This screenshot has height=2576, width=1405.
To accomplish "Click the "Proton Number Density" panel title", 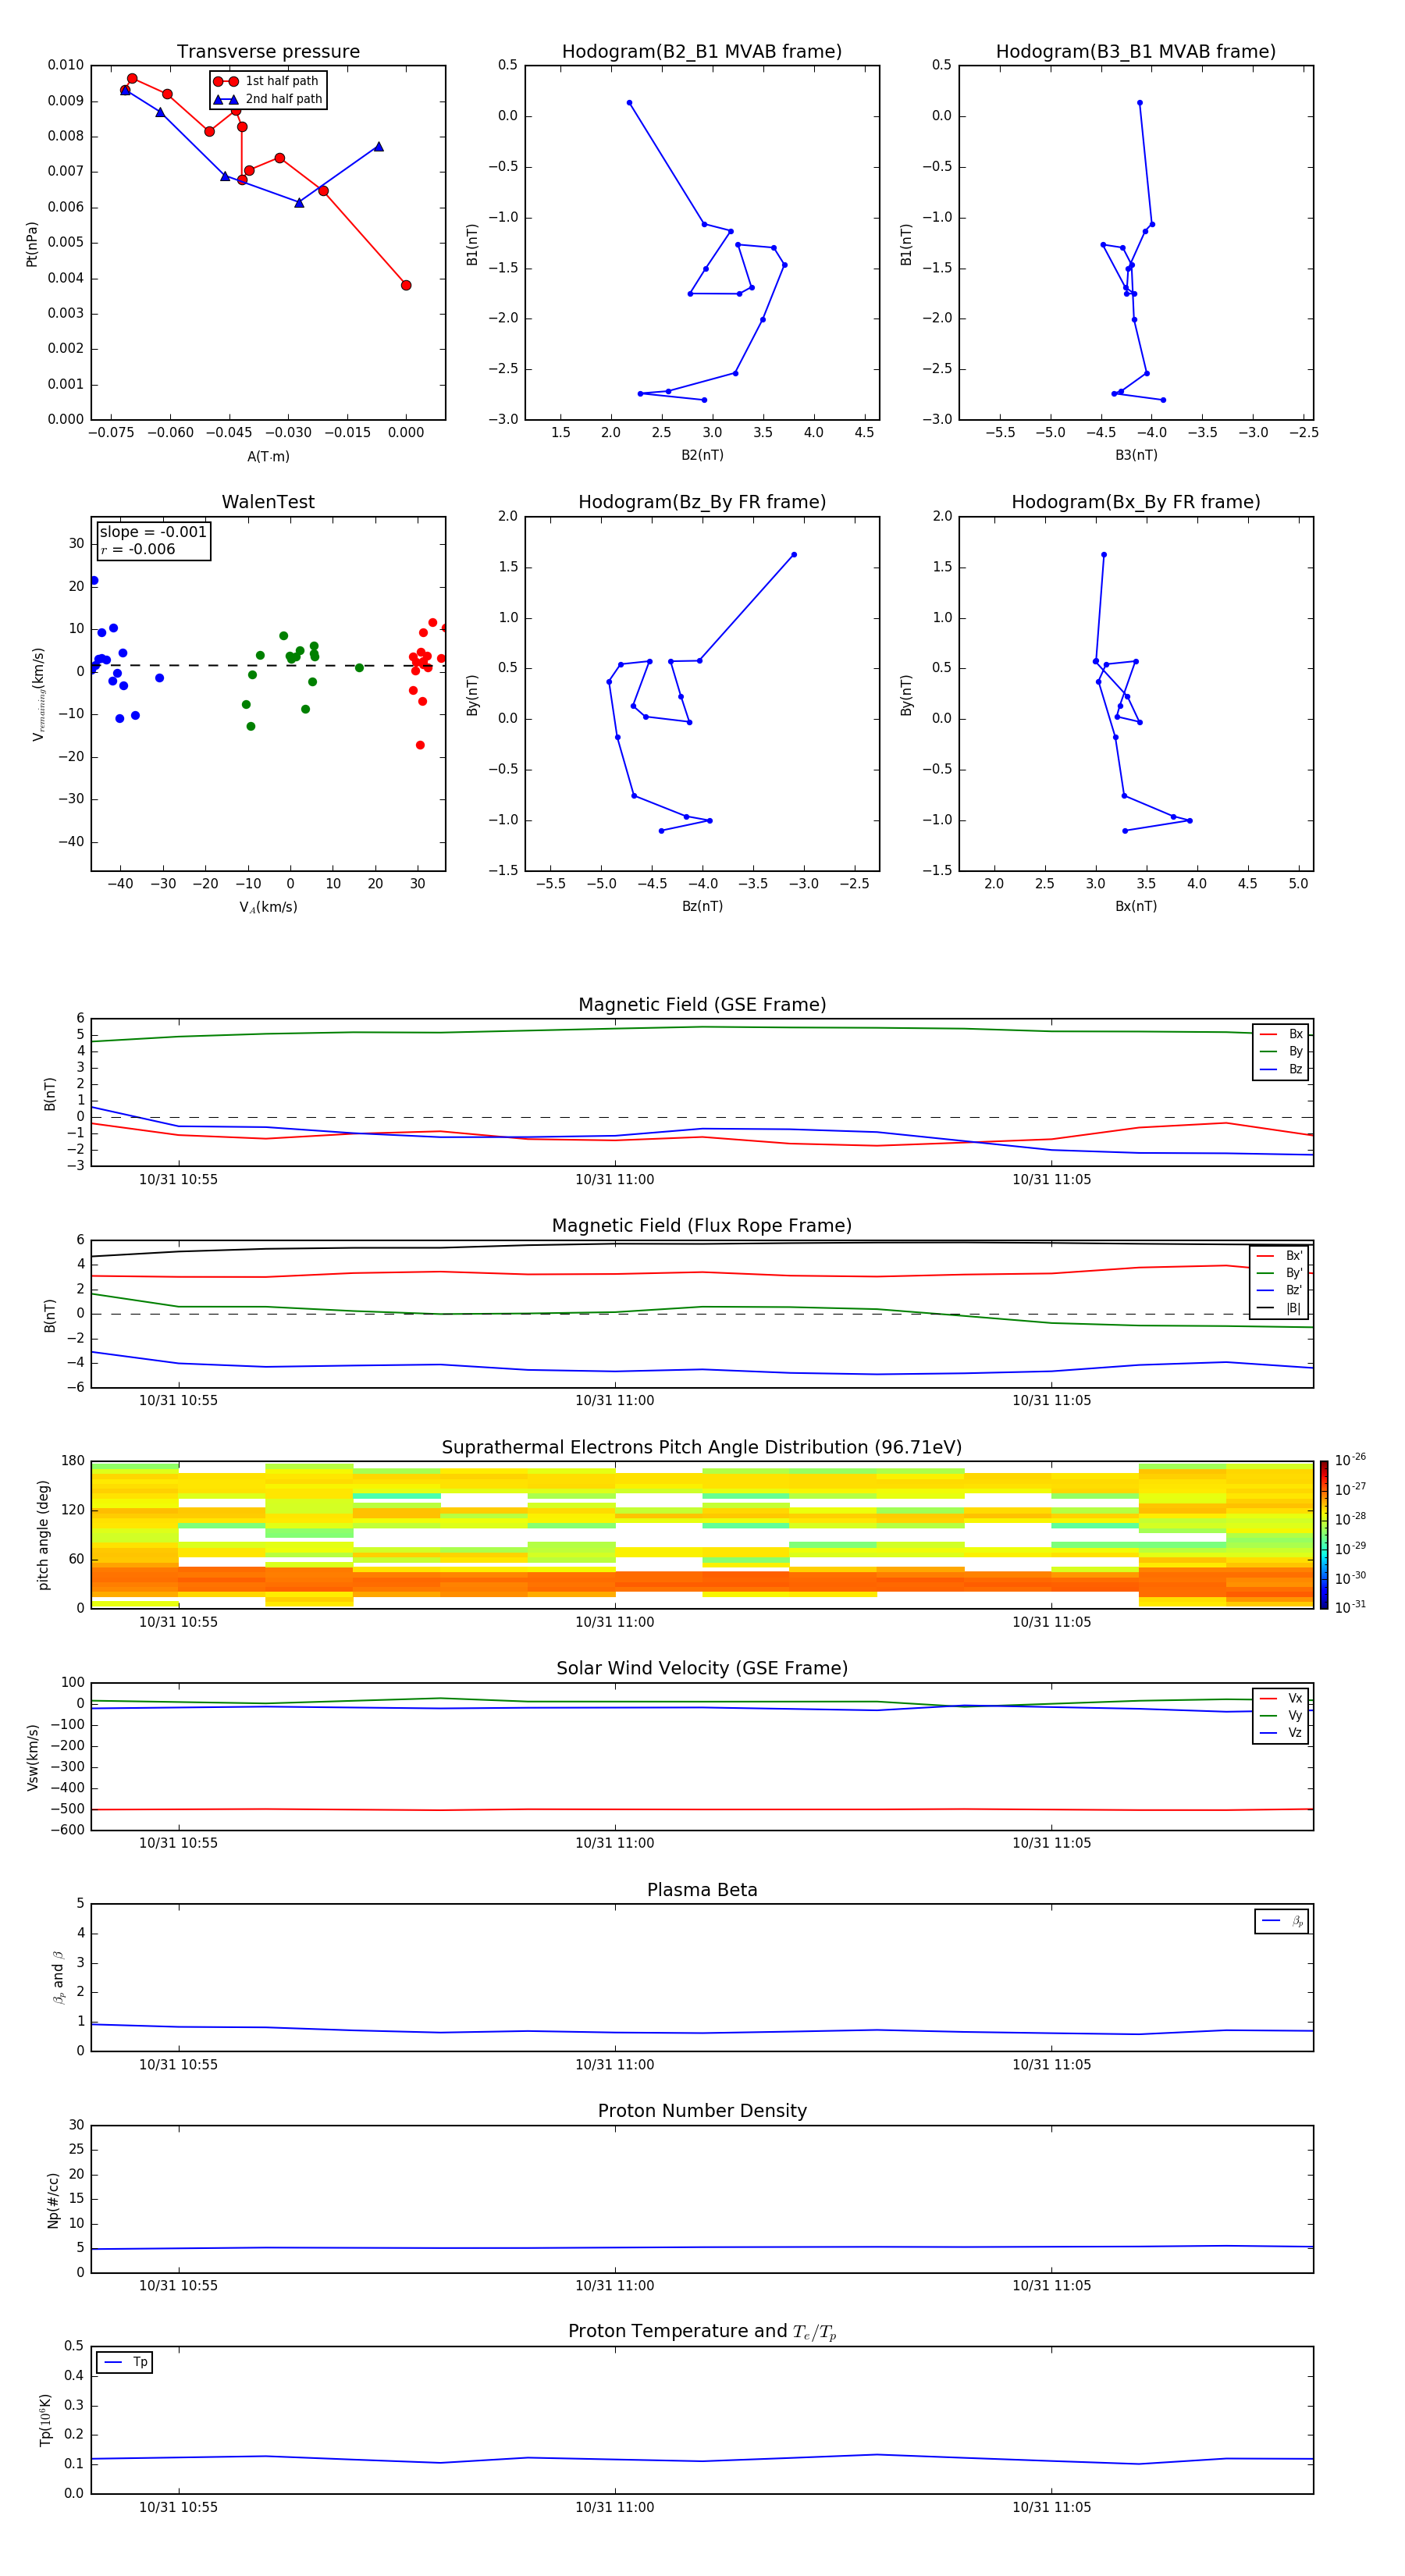I will click(x=702, y=2111).
